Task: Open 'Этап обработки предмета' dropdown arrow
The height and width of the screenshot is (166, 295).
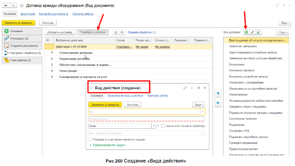Action: 202,133
